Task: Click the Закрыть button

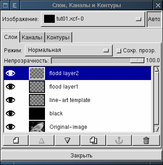Action: [81, 156]
